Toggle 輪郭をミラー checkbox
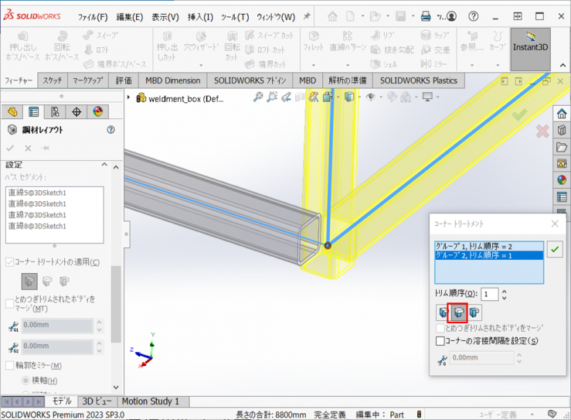Screen dimensions: 571x420 click(9, 366)
